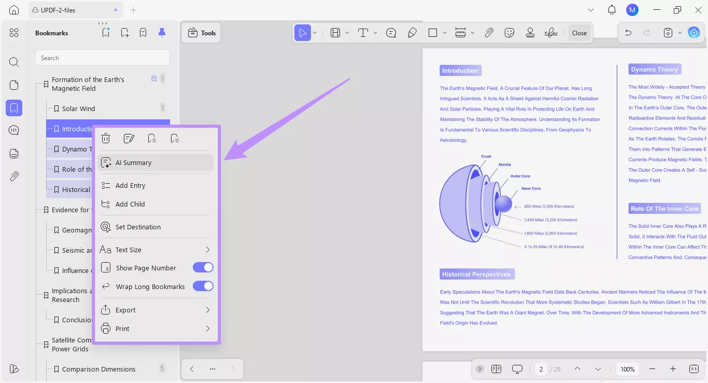This screenshot has height=383, width=708.
Task: Open the thumbnails grid sidebar icon
Action: pyautogui.click(x=14, y=33)
